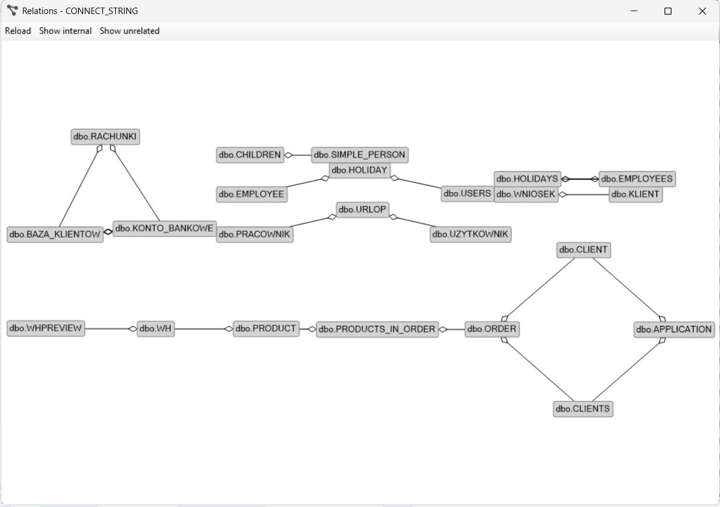
Task: Select the dbo.WH table node
Action: pyautogui.click(x=156, y=329)
